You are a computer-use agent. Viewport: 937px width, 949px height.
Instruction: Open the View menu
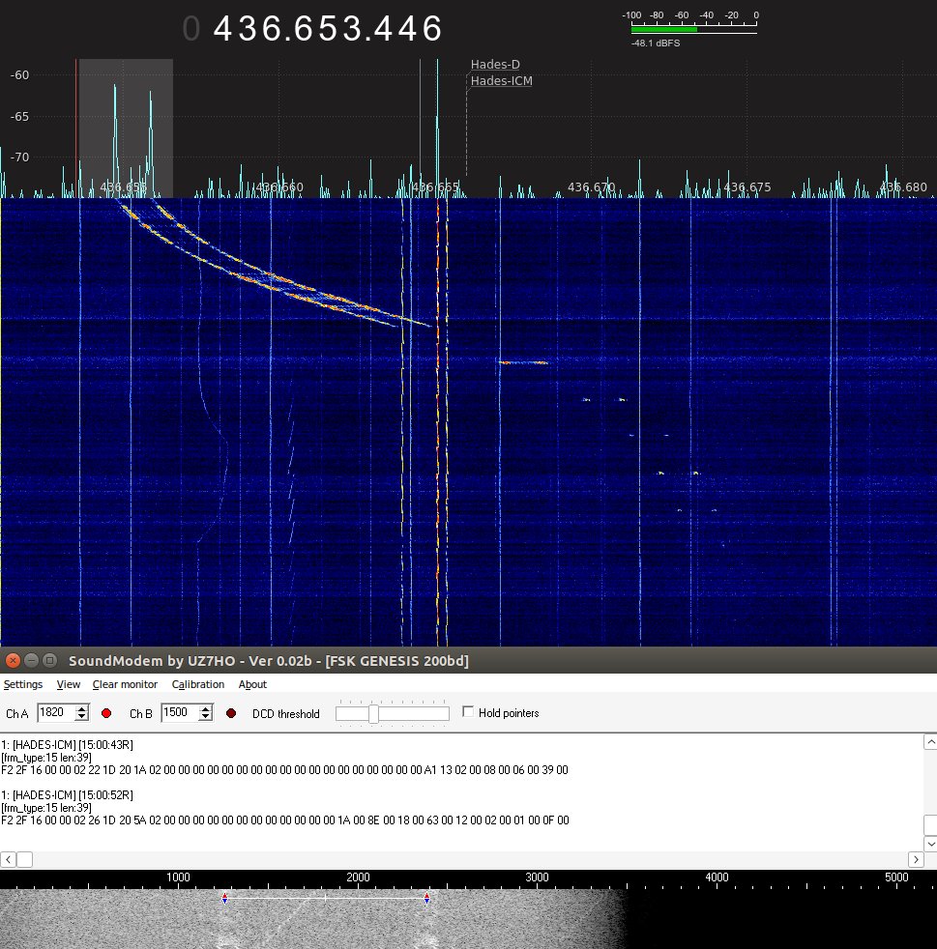coord(69,684)
